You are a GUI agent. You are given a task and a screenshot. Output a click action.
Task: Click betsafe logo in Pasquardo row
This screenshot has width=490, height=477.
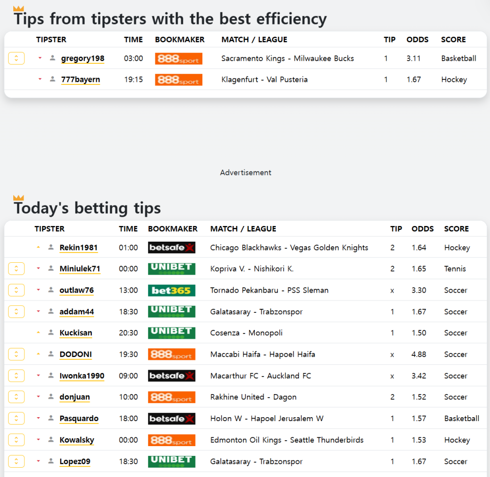pyautogui.click(x=171, y=419)
